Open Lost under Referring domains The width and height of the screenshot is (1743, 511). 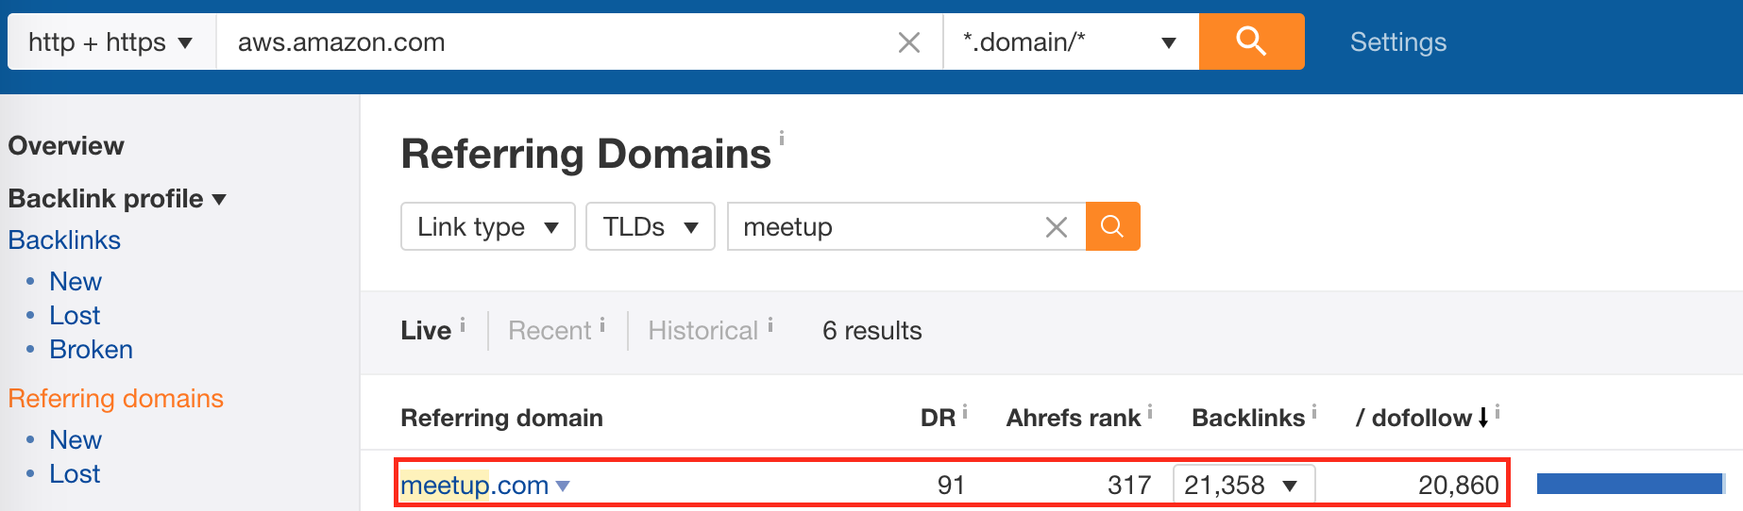(75, 474)
